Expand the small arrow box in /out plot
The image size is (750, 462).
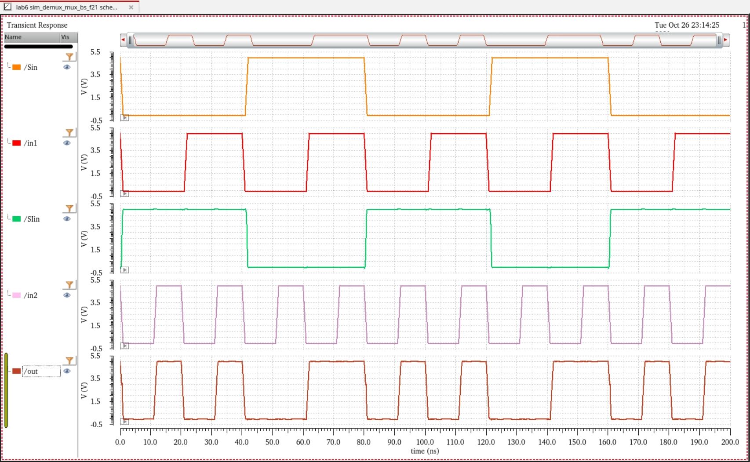pos(124,422)
